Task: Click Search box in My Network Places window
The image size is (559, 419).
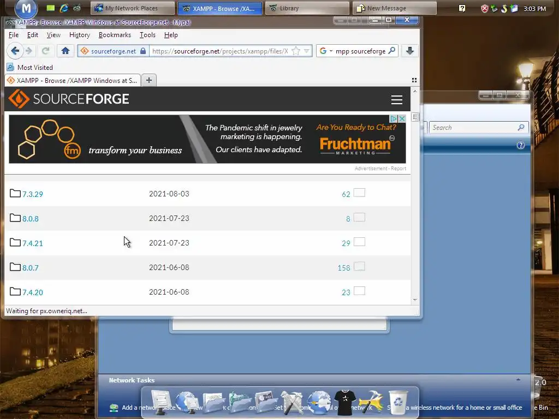Action: coord(478,127)
